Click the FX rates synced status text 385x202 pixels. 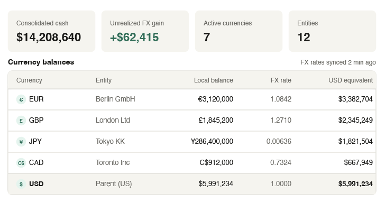338,62
